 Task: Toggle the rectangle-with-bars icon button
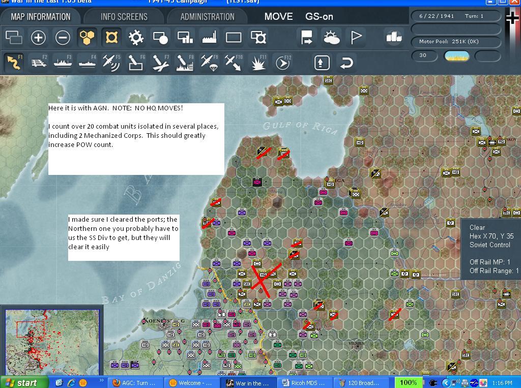pos(185,37)
